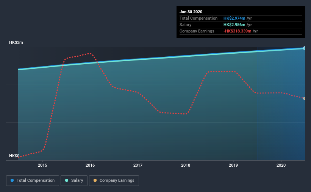Click the HK$3m y-axis label
311x192 pixels.
(16, 42)
